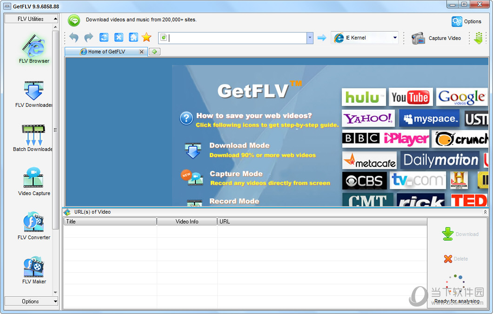Viewport: 493px width, 314px height.
Task: Click the sidebar scroll down arrow
Action: pyautogui.click(x=56, y=293)
